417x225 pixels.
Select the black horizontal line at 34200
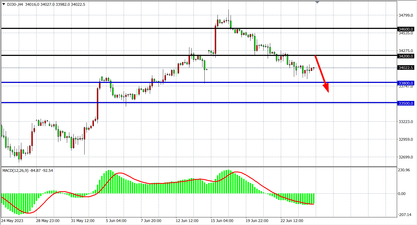point(136,55)
